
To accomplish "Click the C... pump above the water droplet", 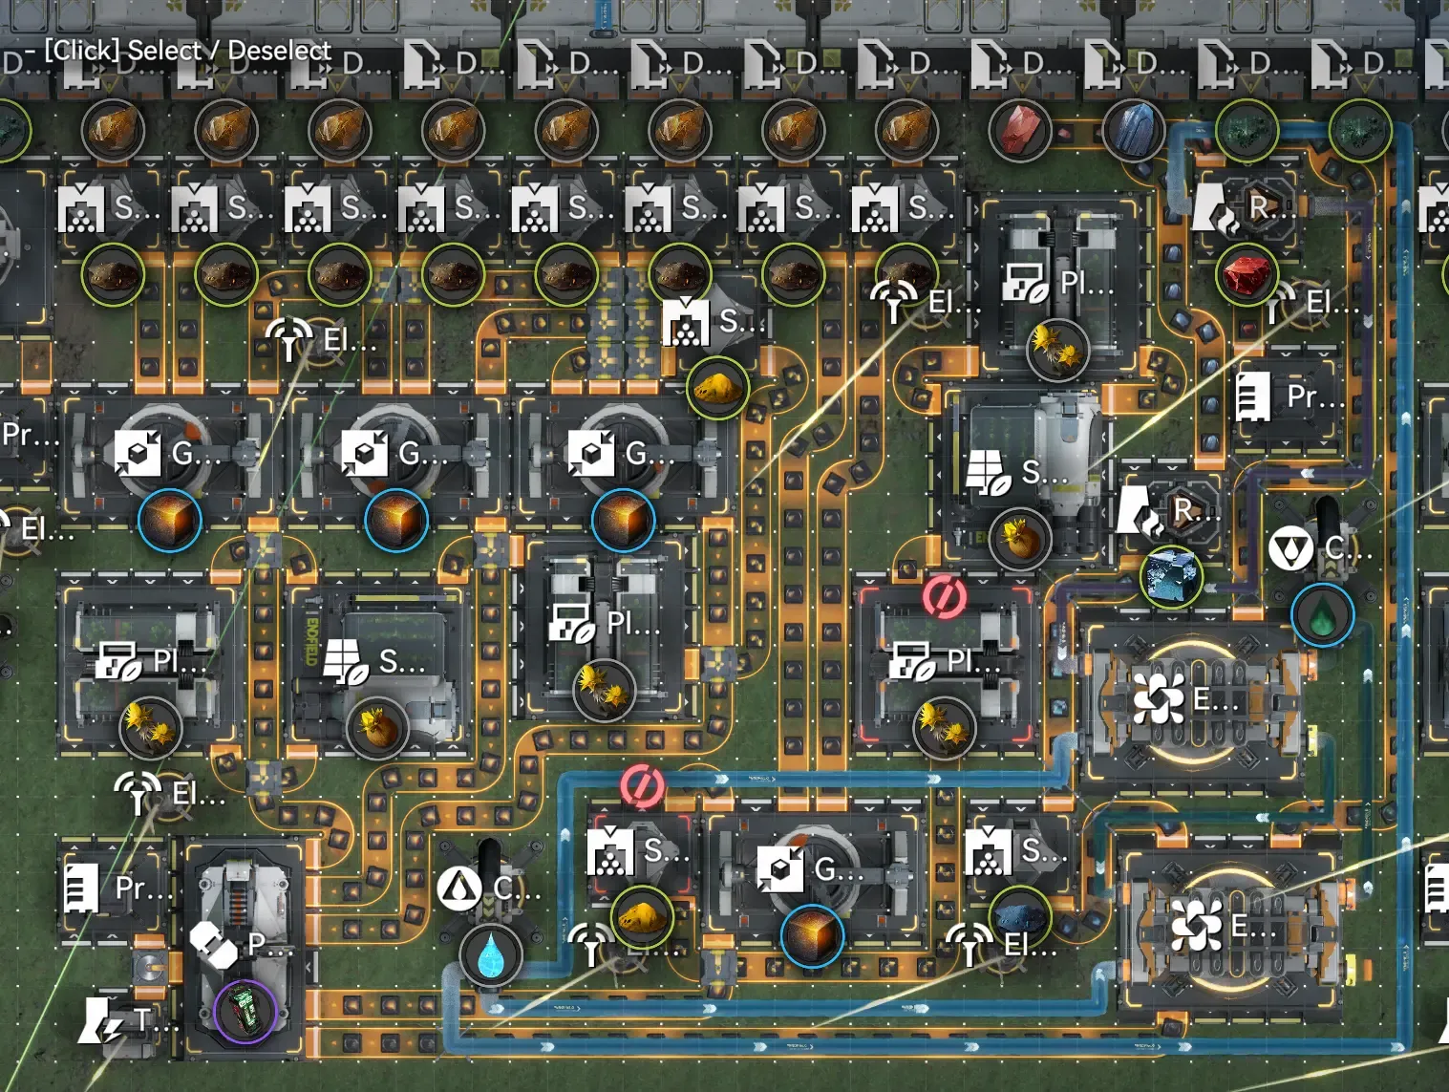I will [489, 889].
